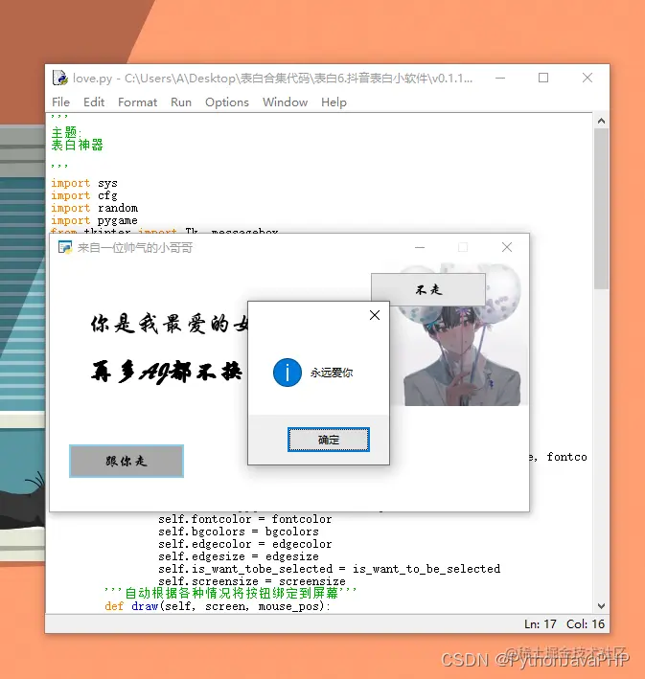Click the 'Ln: 17' status bar entry
This screenshot has width=645, height=679.
click(541, 624)
